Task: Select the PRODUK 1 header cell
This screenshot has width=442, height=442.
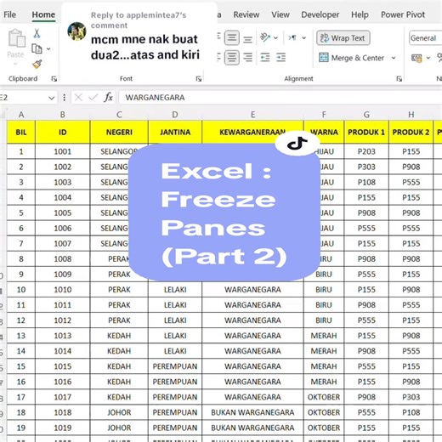Action: coord(366,132)
